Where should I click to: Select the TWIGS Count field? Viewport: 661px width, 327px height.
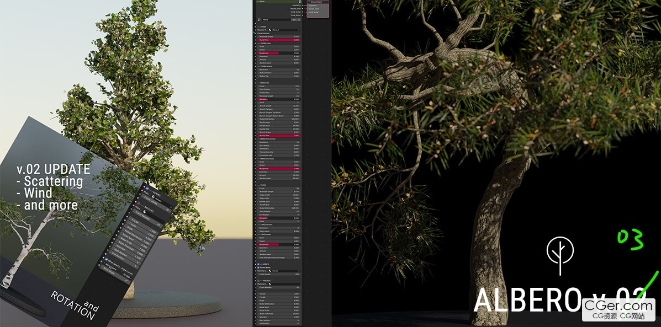279,188
